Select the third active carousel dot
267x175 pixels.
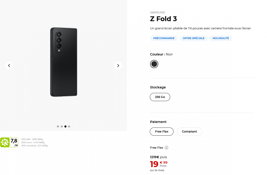click(65, 127)
